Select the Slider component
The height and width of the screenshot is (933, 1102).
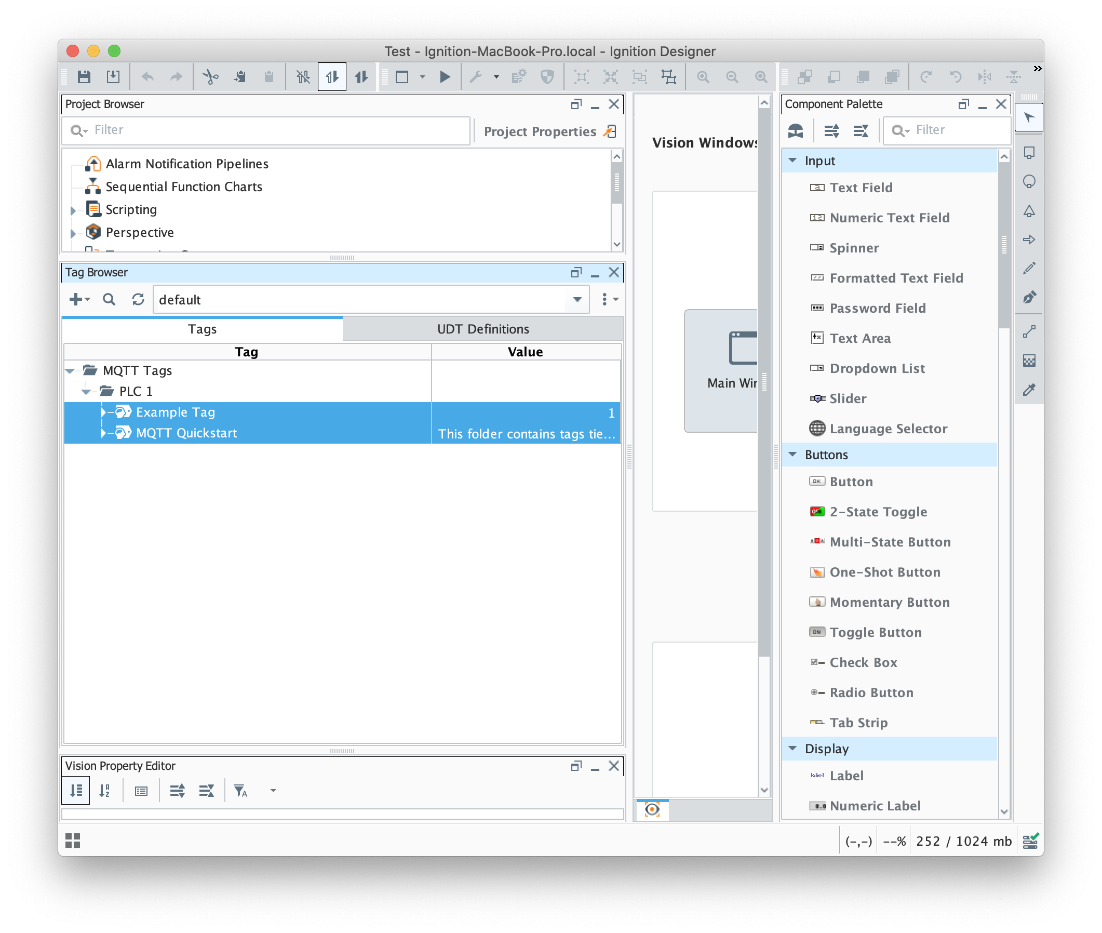click(x=838, y=399)
